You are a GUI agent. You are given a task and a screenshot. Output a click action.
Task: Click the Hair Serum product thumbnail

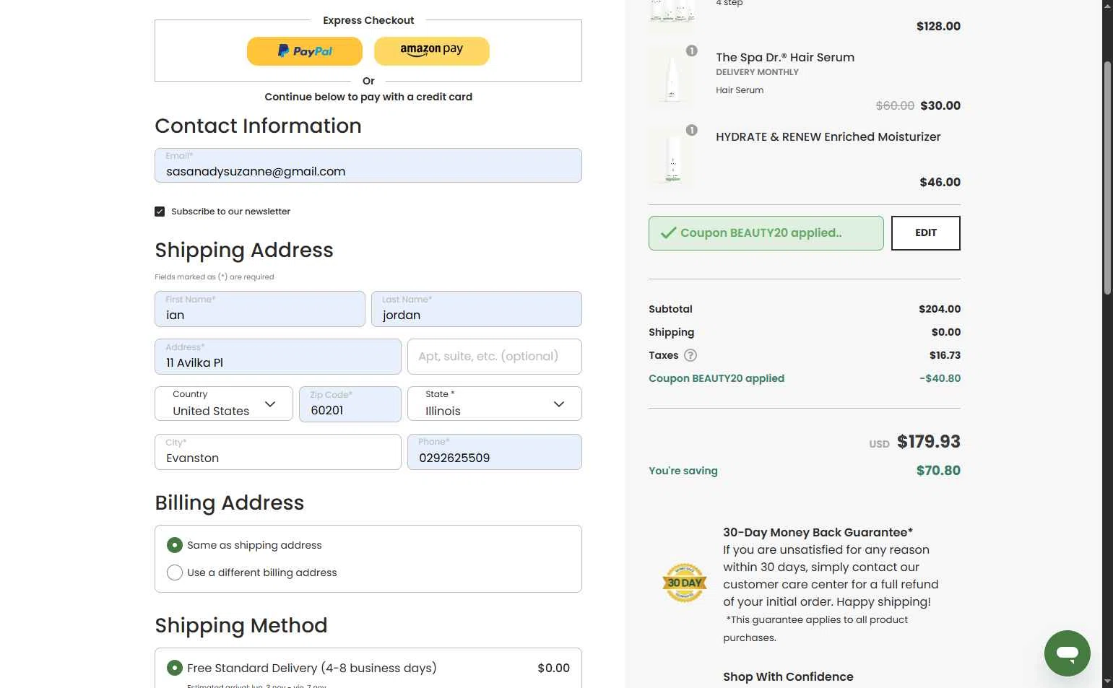(x=672, y=77)
